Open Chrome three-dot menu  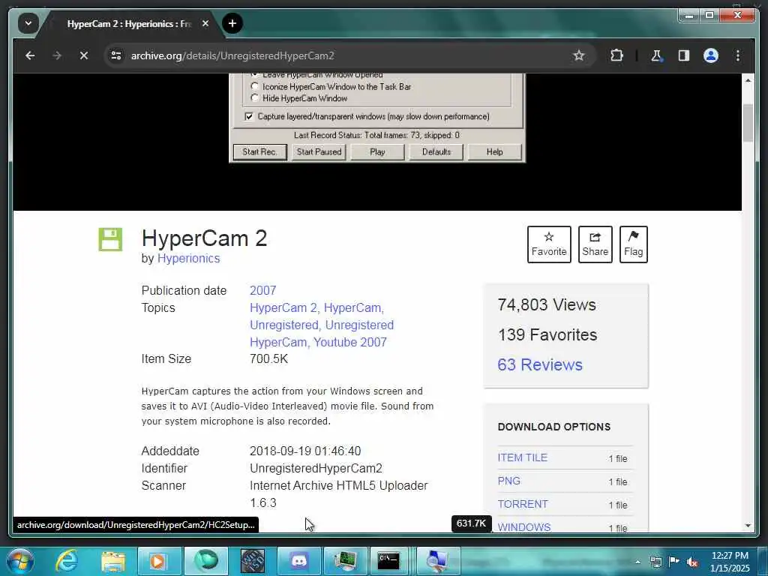pyautogui.click(x=738, y=55)
